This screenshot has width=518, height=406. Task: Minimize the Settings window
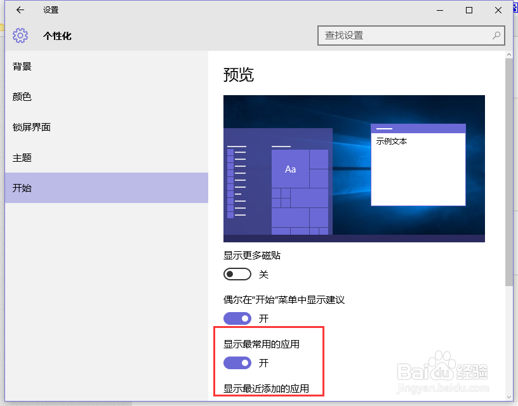point(439,10)
